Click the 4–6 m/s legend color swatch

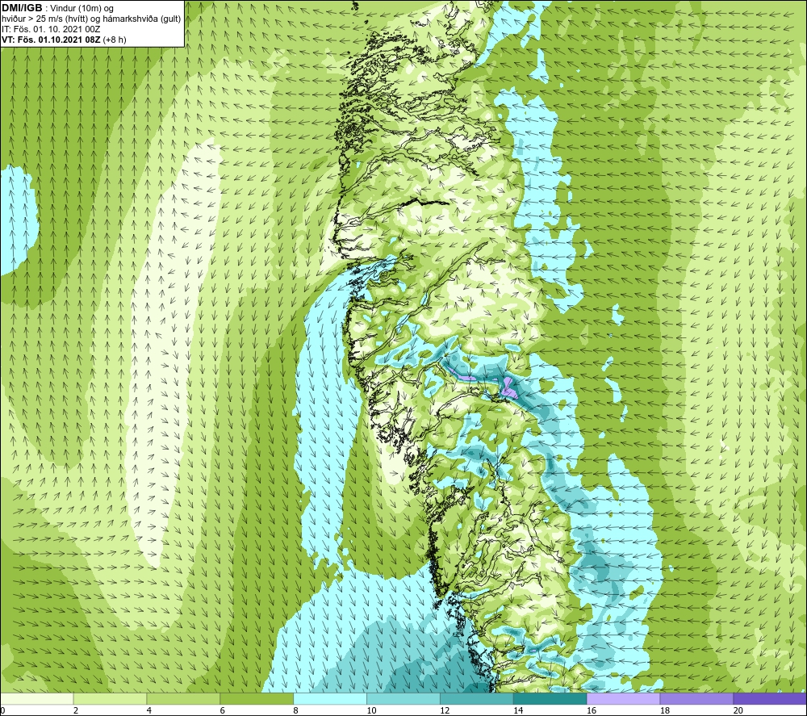pyautogui.click(x=183, y=698)
